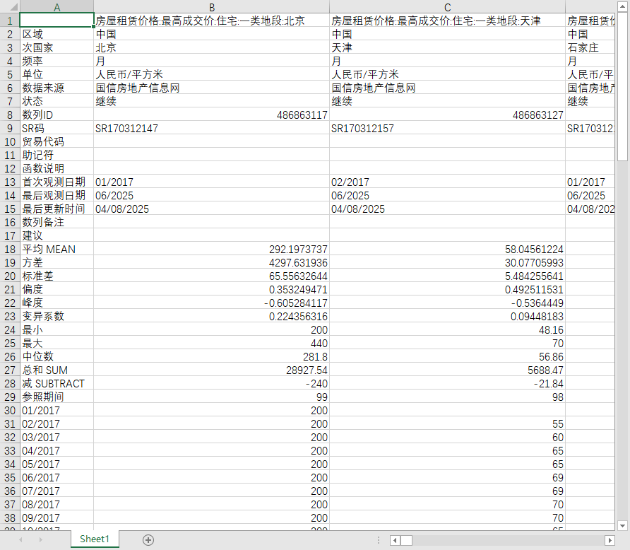Click 04/08/2025 in column B

click(212, 209)
